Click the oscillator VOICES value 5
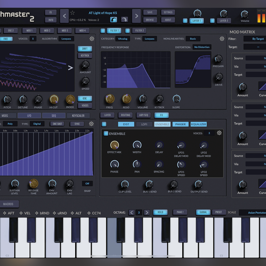 coord(33,39)
